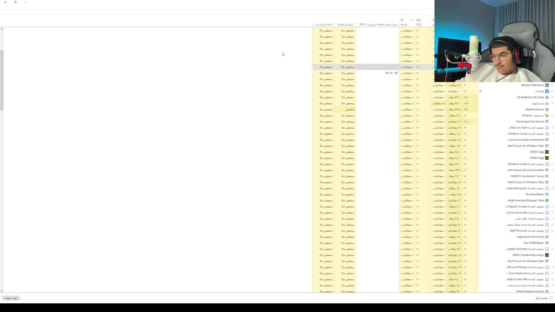Expand the Touch Keyboard service host
Screen dimensions: 555x312
(552, 273)
